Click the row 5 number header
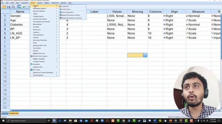The image size is (222, 124). (x=5, y=33)
